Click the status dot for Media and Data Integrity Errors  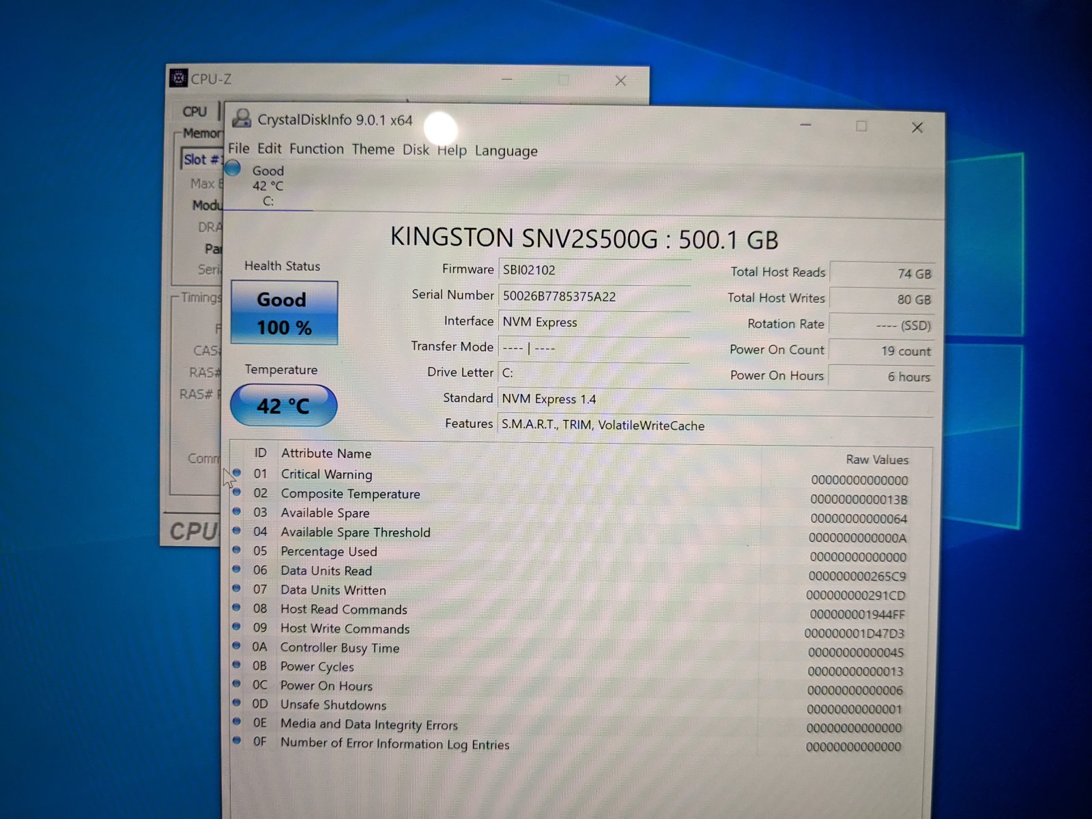click(237, 721)
